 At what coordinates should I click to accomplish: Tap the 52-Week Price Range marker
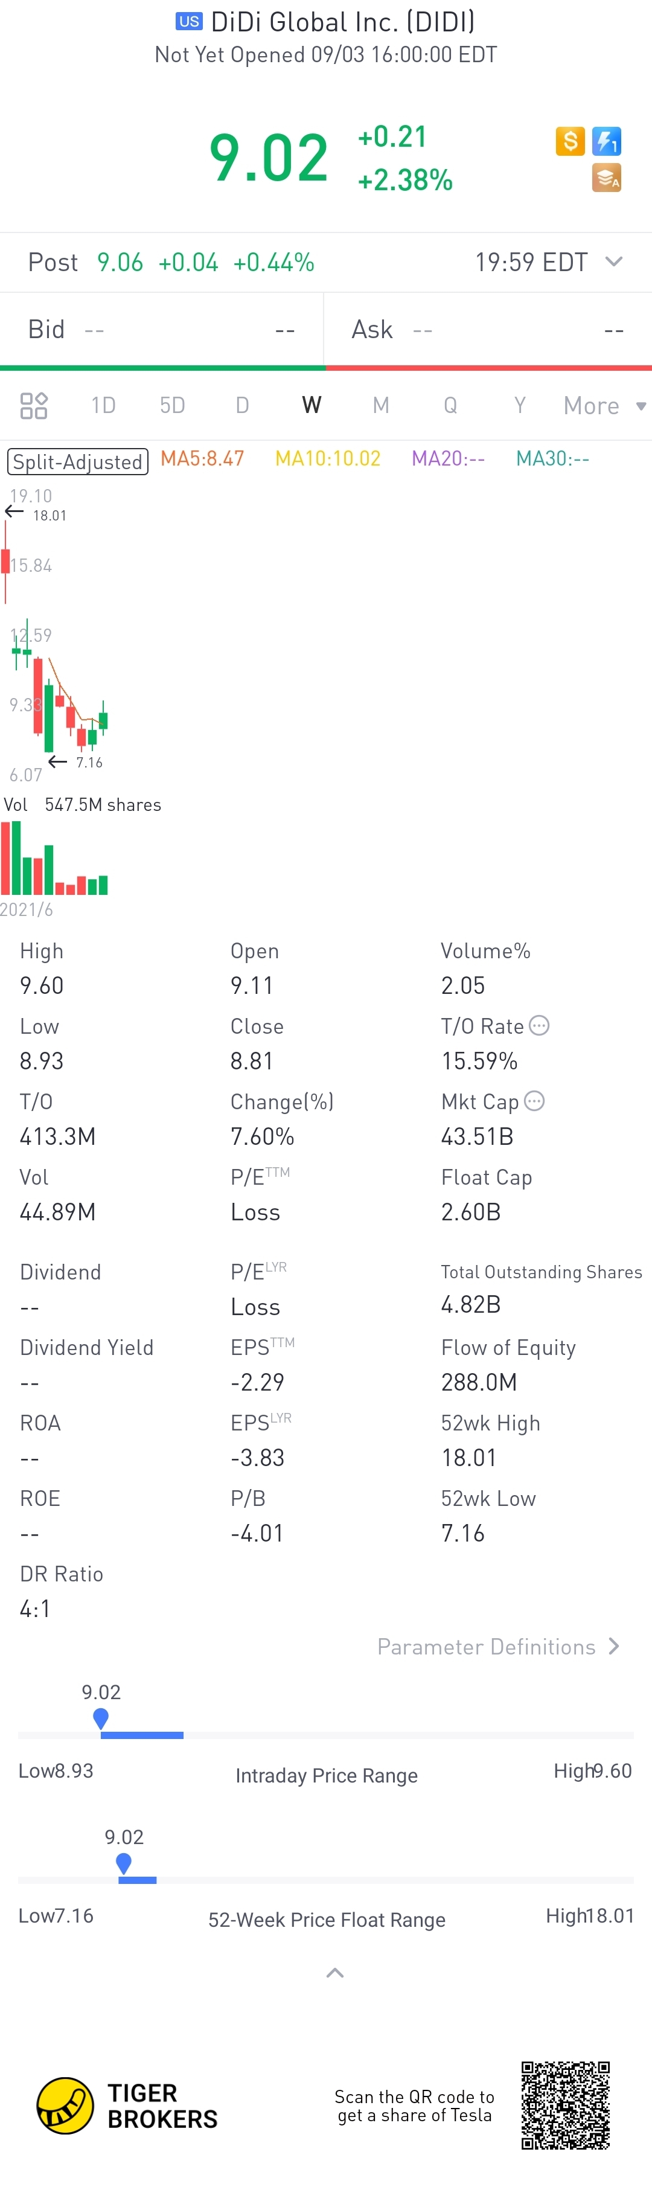pos(124,1863)
